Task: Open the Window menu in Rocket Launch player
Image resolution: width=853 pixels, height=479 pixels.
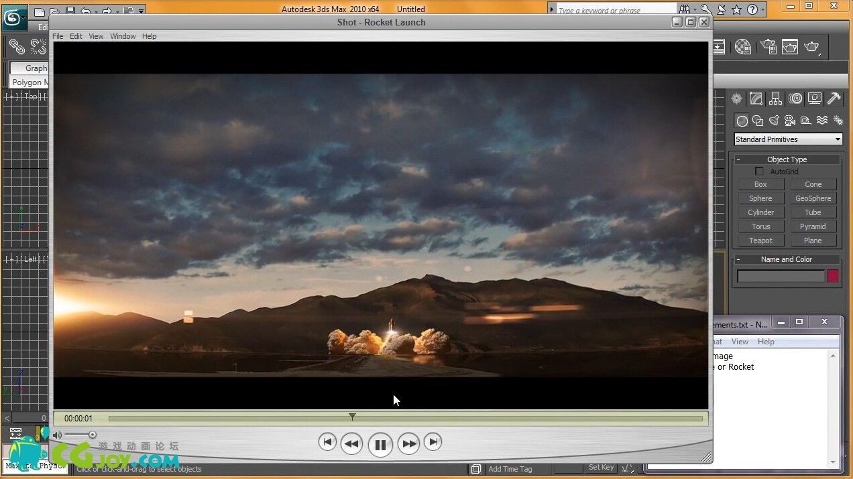Action: [x=123, y=36]
